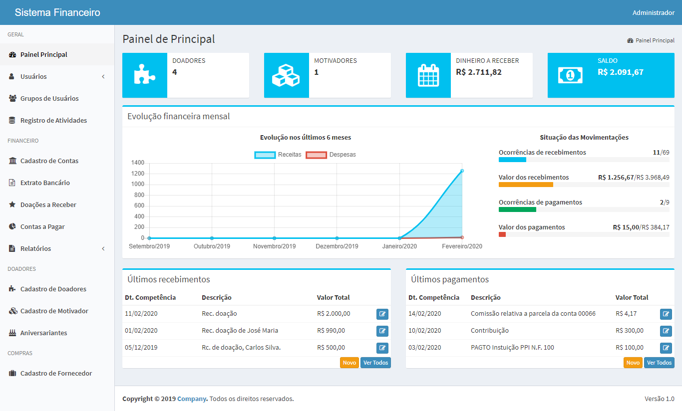Click Novo button under Últimos recebimentos
This screenshot has height=411, width=682.
349,363
